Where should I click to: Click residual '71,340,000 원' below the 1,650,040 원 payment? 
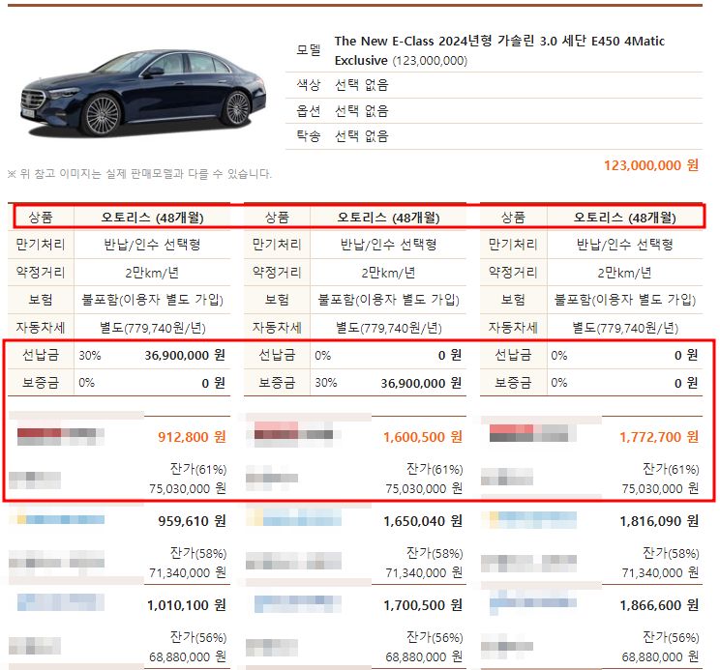coord(424,572)
